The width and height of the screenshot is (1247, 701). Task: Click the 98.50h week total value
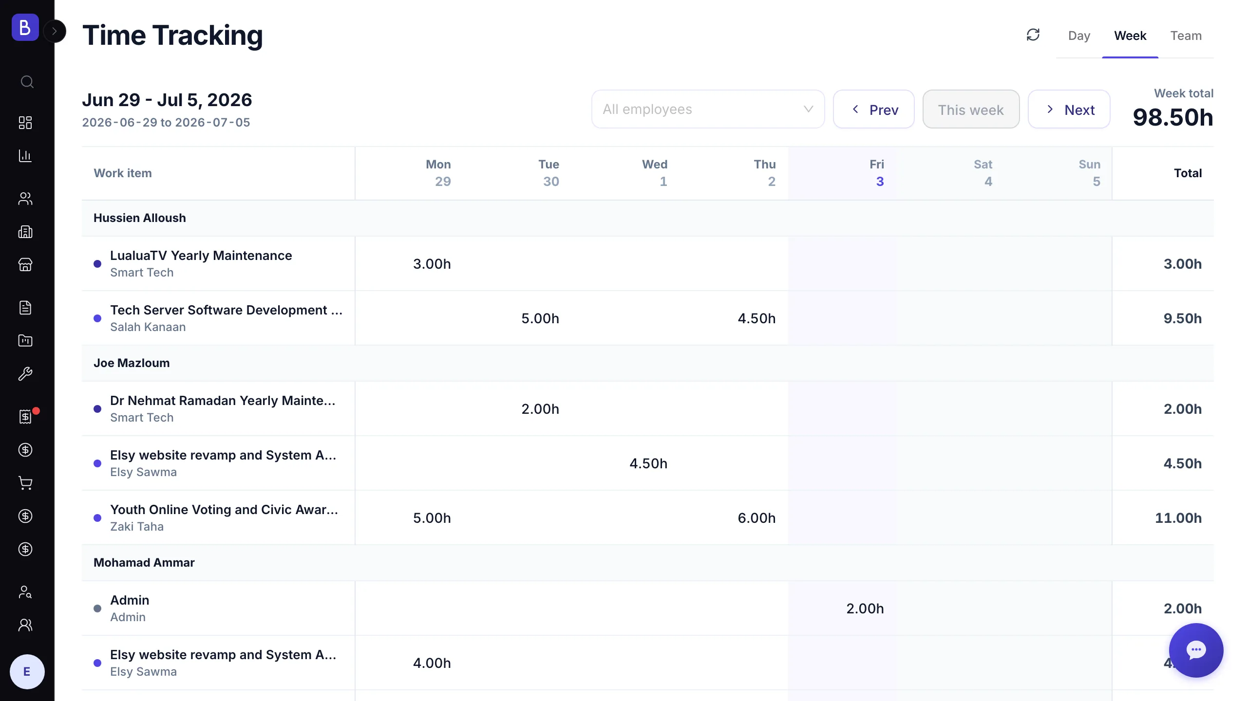coord(1173,118)
